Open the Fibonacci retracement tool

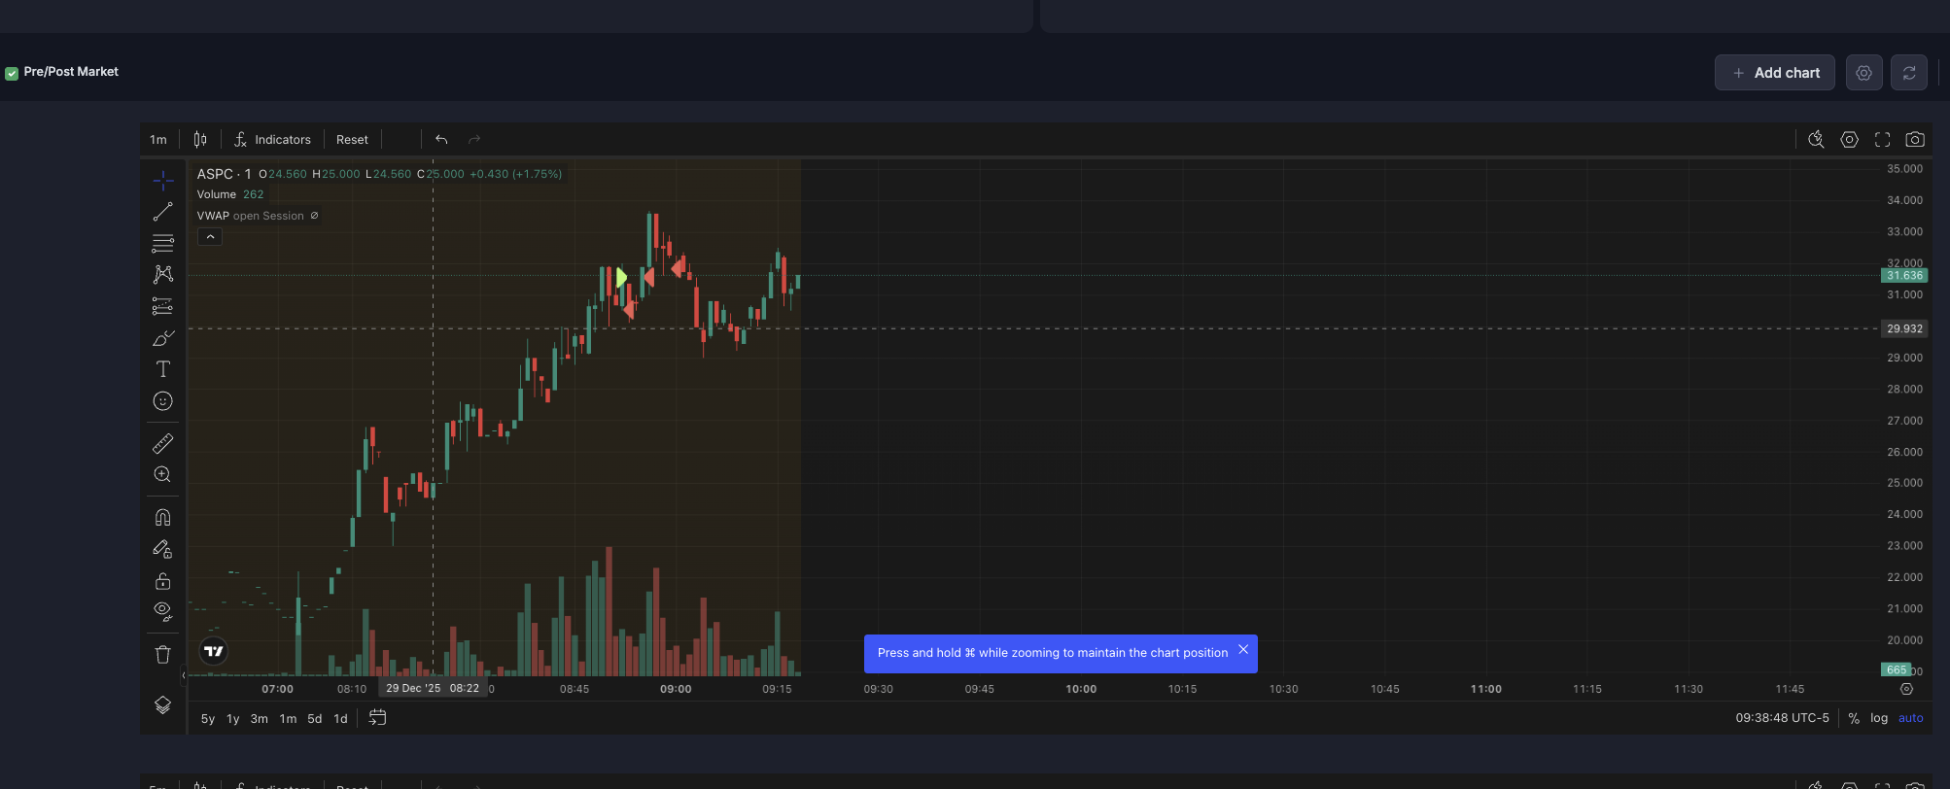(162, 243)
